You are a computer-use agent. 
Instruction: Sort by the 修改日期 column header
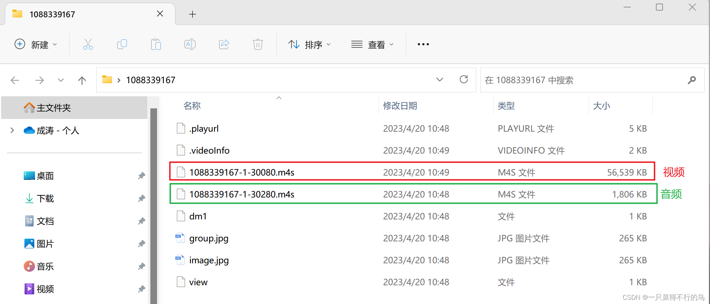(x=400, y=106)
